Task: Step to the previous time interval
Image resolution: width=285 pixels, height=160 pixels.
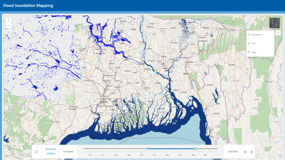Action: pos(245,152)
